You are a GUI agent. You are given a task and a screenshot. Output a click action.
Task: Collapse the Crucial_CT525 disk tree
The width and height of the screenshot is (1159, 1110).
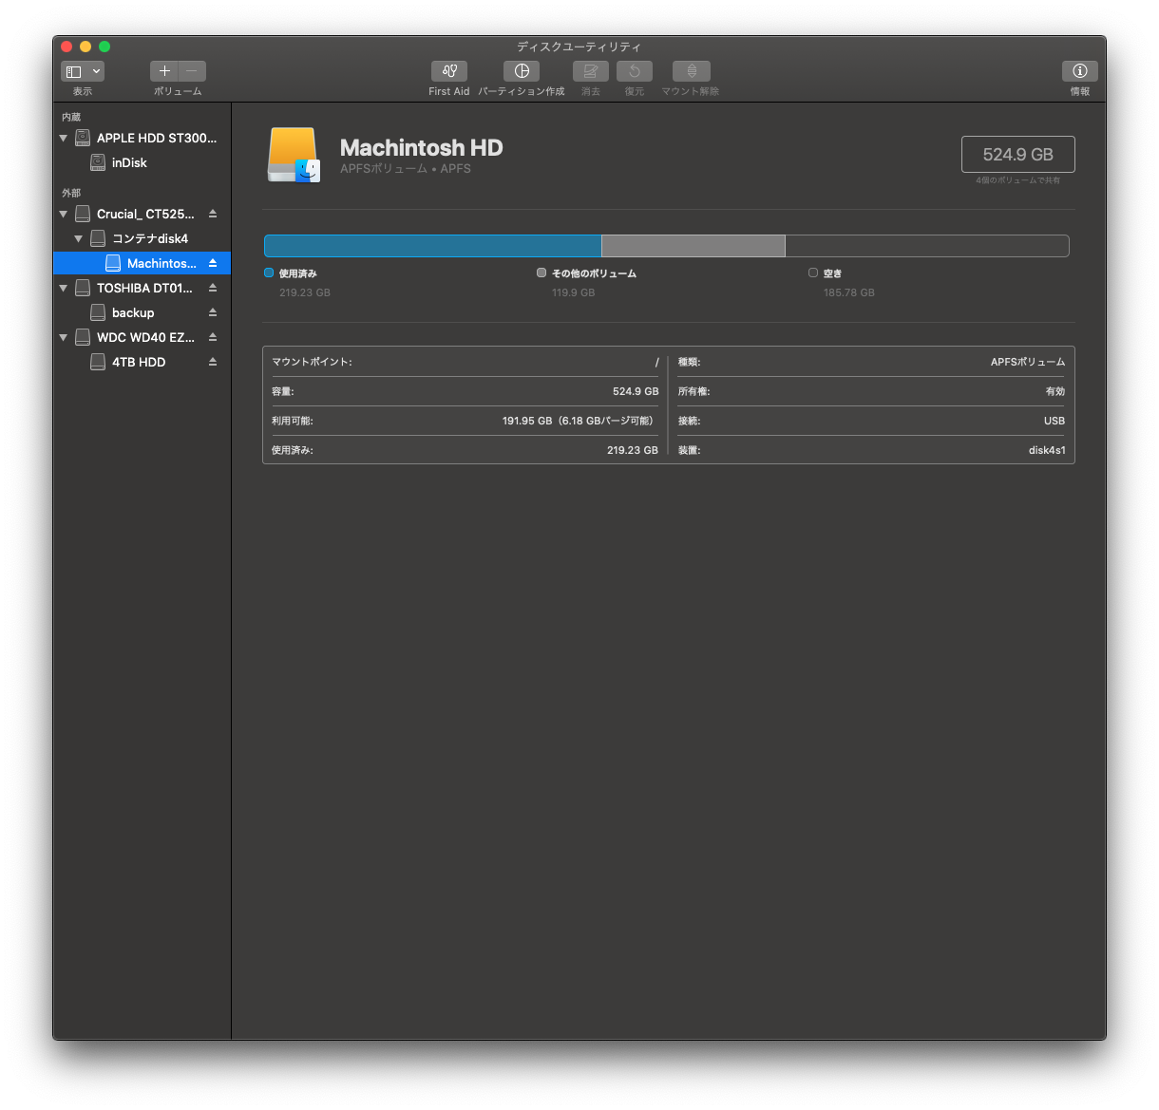pos(64,214)
